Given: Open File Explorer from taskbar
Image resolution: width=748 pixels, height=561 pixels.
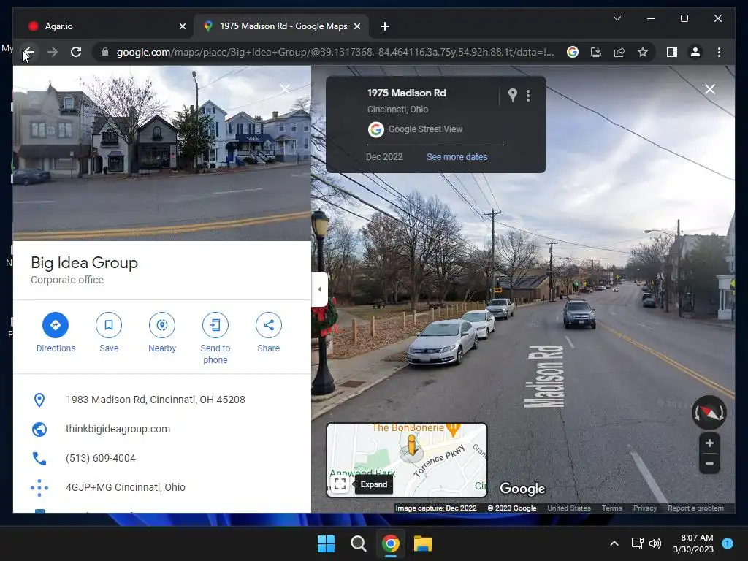Looking at the screenshot, I should tap(423, 543).
